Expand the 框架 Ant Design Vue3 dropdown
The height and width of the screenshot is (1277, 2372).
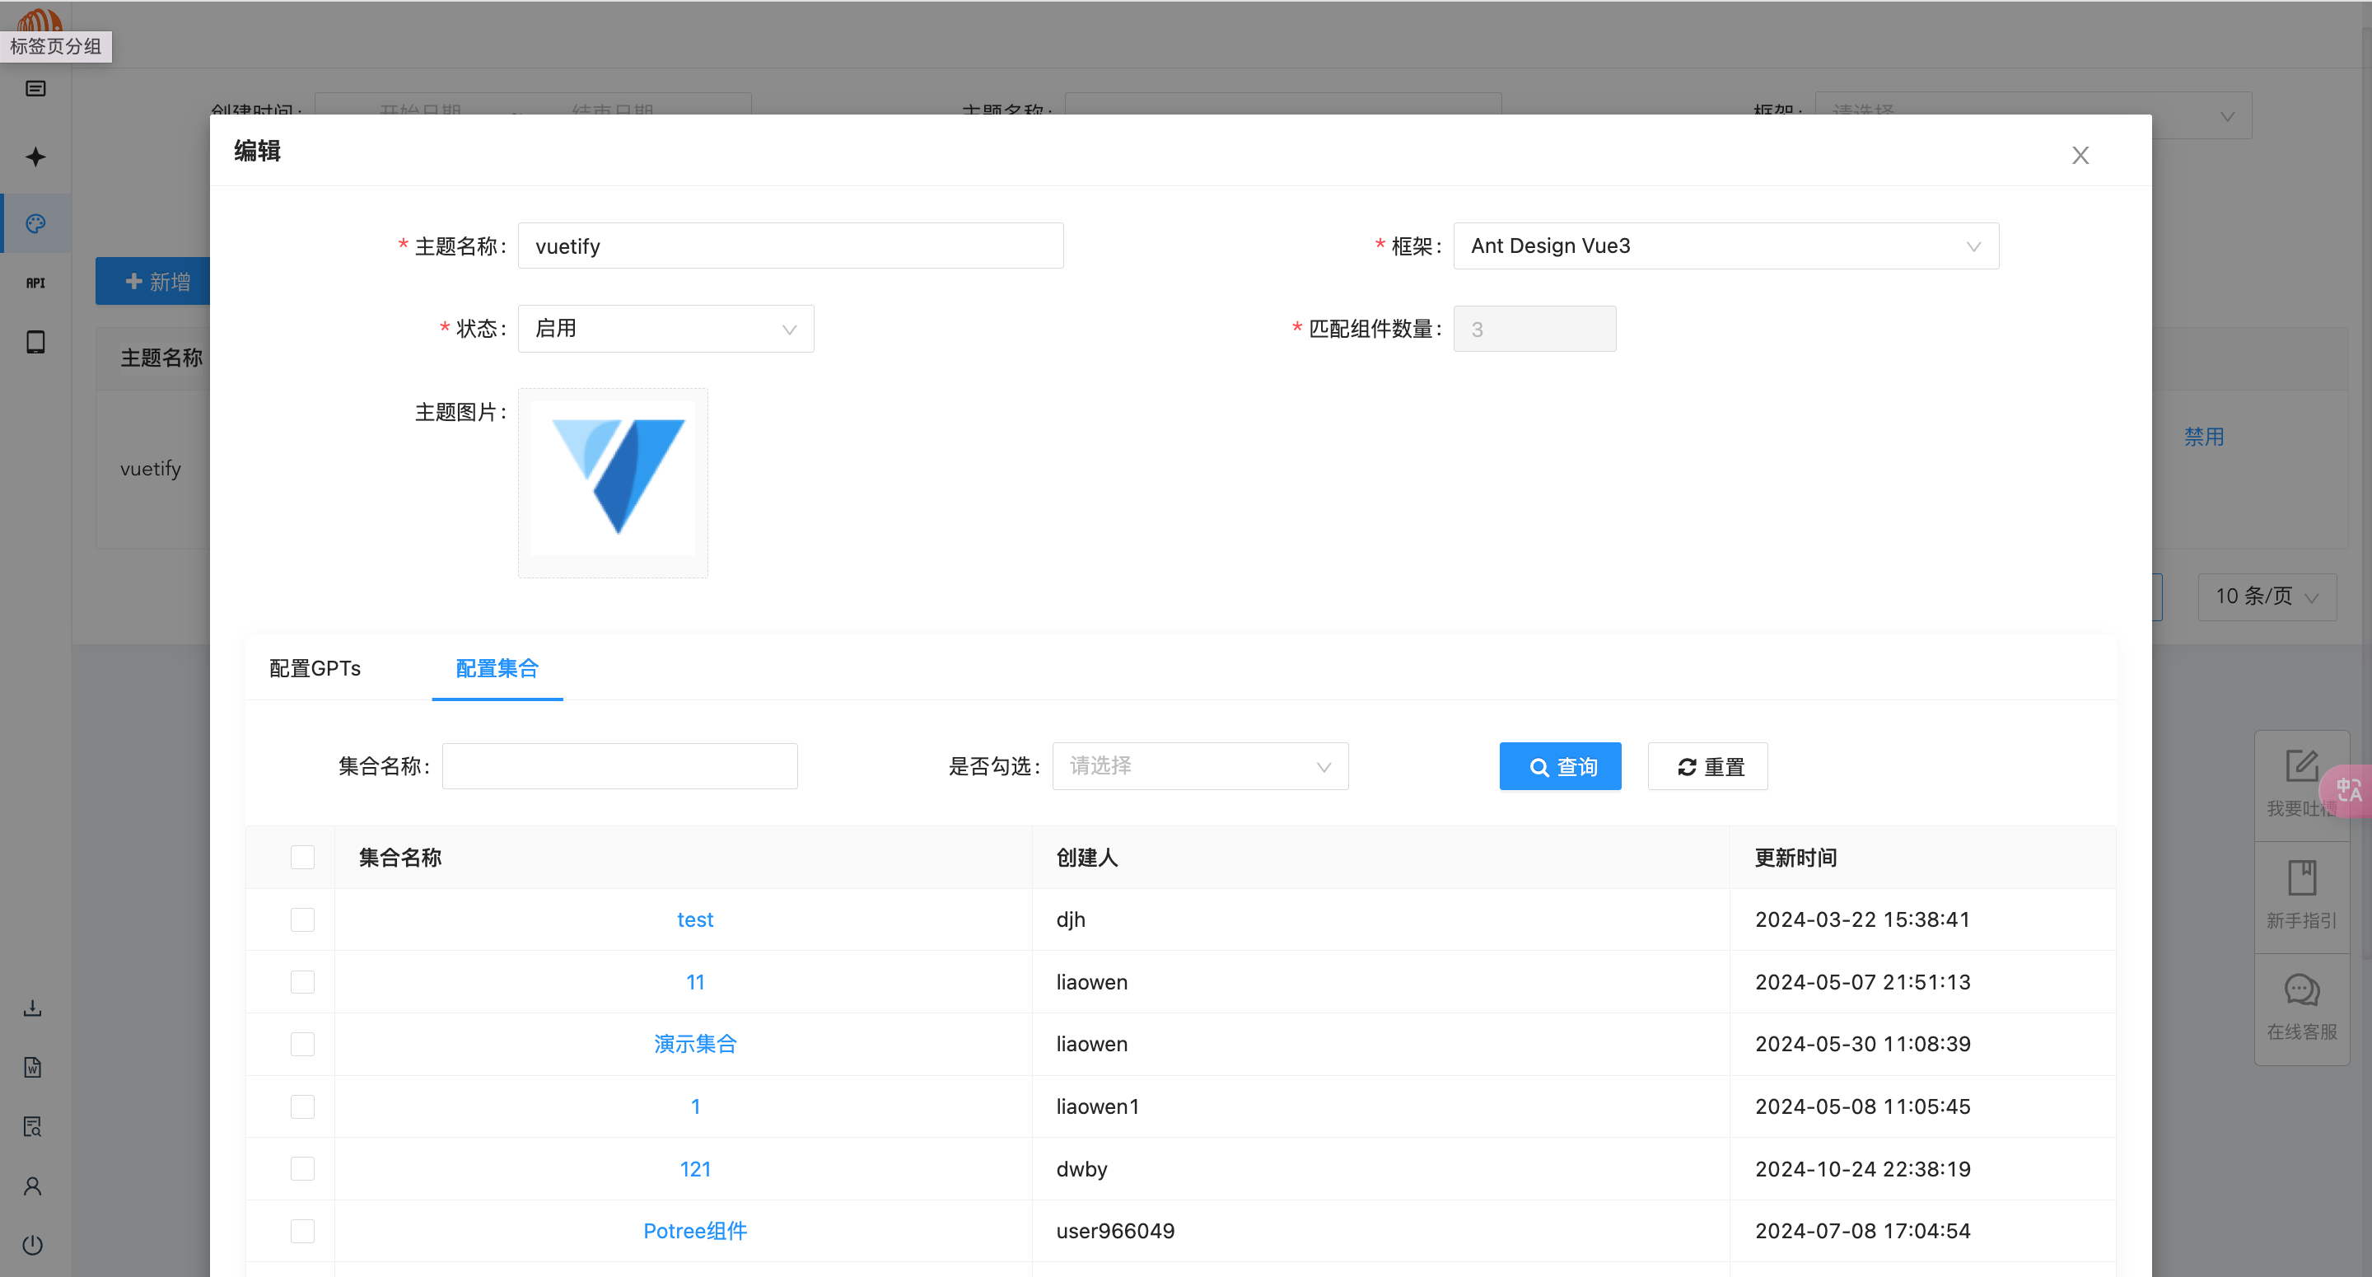1725,246
